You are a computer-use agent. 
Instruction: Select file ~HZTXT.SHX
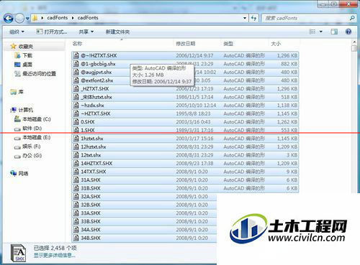pos(185,113)
